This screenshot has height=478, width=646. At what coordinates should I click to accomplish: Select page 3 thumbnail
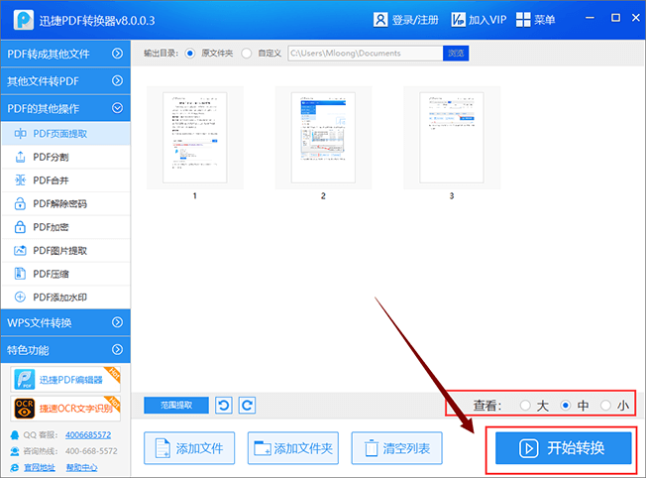point(452,137)
